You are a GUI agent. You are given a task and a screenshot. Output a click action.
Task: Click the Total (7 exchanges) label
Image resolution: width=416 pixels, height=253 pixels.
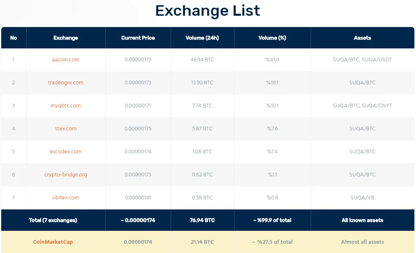(x=53, y=220)
